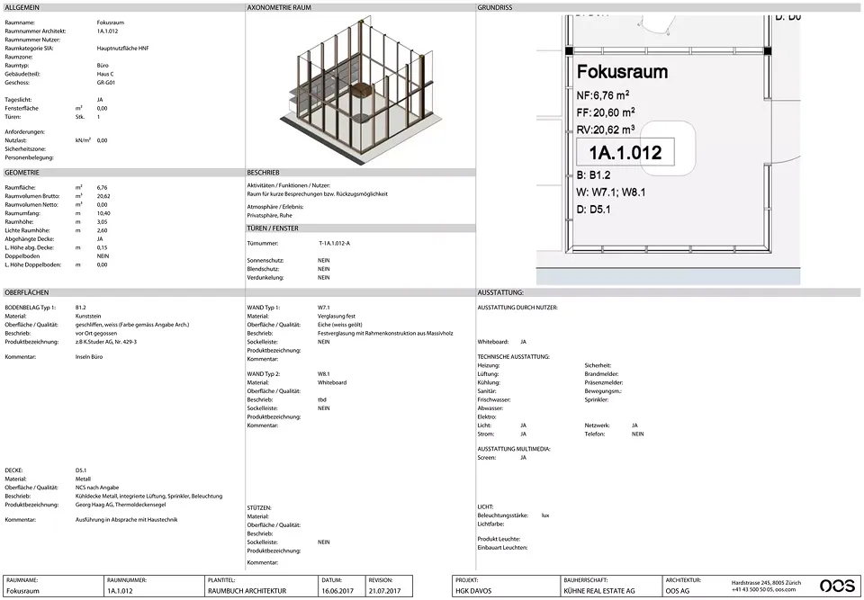
Task: Click the Raumhöhe value 3,05
Action: click(102, 222)
